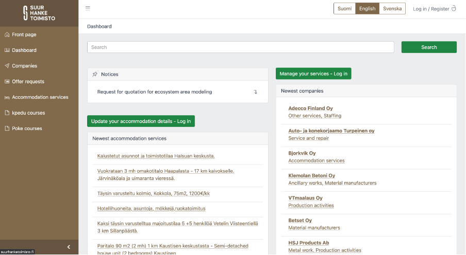The width and height of the screenshot is (466, 255).
Task: Switch language to Suomi
Action: 344,8
